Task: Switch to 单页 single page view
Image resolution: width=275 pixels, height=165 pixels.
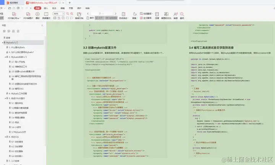Action: tap(90, 18)
